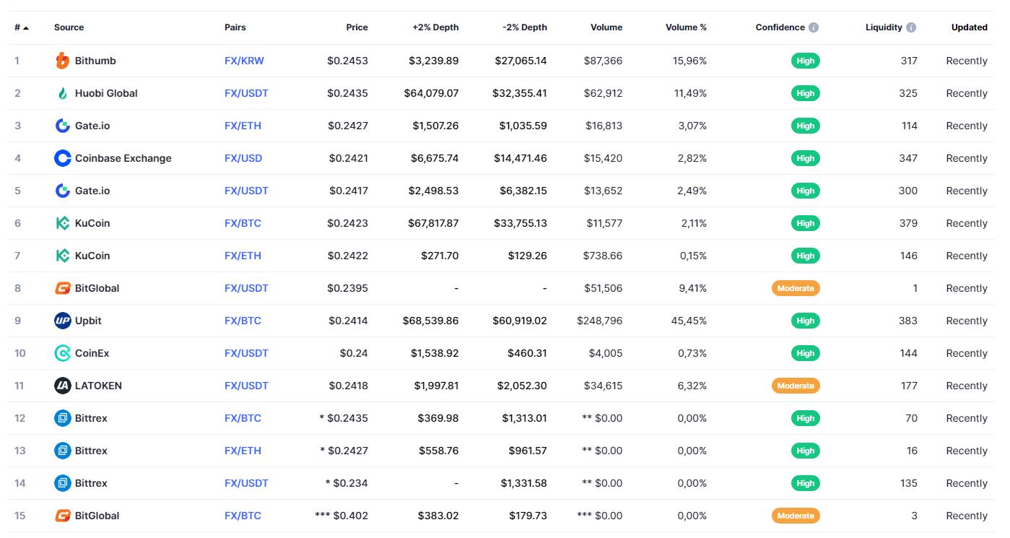Open the Gate.io FX/ETH pair link

click(x=243, y=126)
